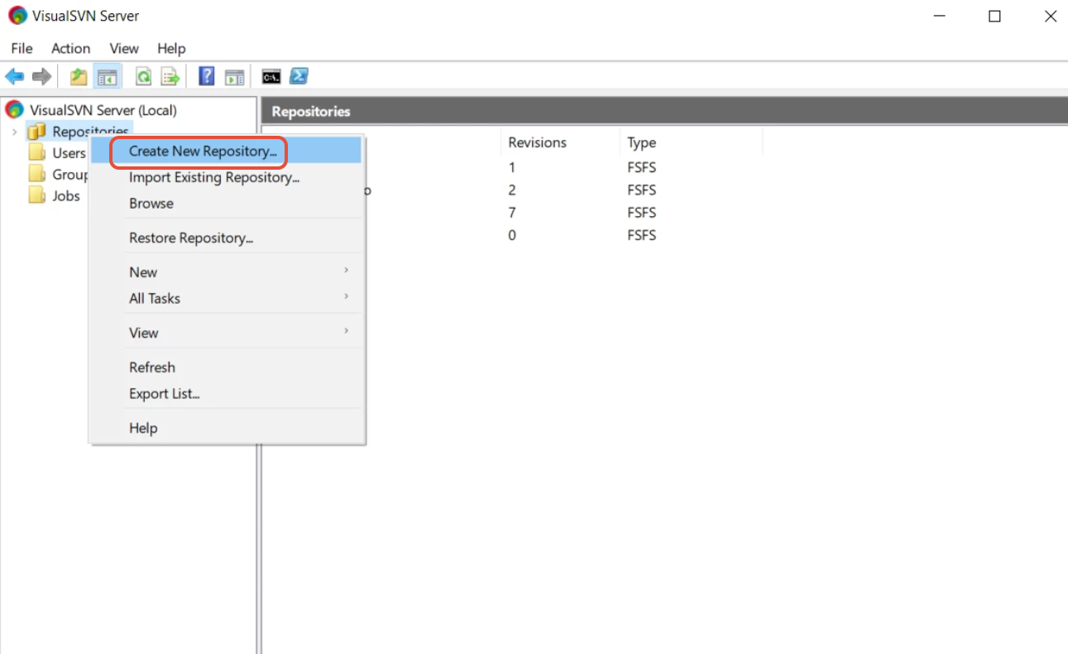Open the All Tasks submenu
The image size is (1068, 654).
coord(207,298)
